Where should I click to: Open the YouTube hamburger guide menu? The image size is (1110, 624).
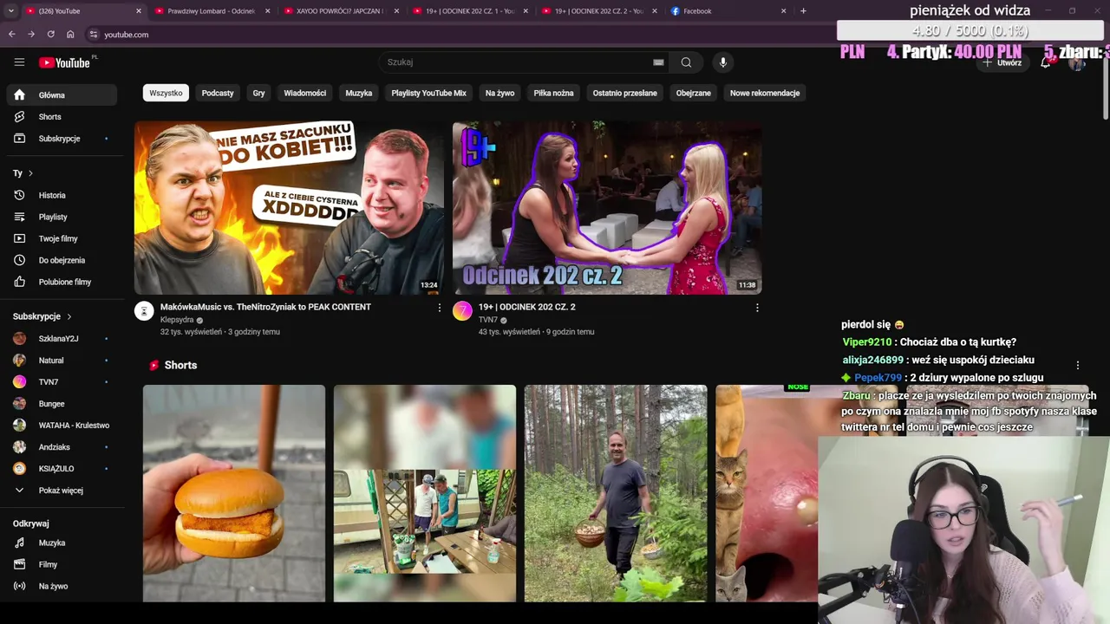(19, 62)
